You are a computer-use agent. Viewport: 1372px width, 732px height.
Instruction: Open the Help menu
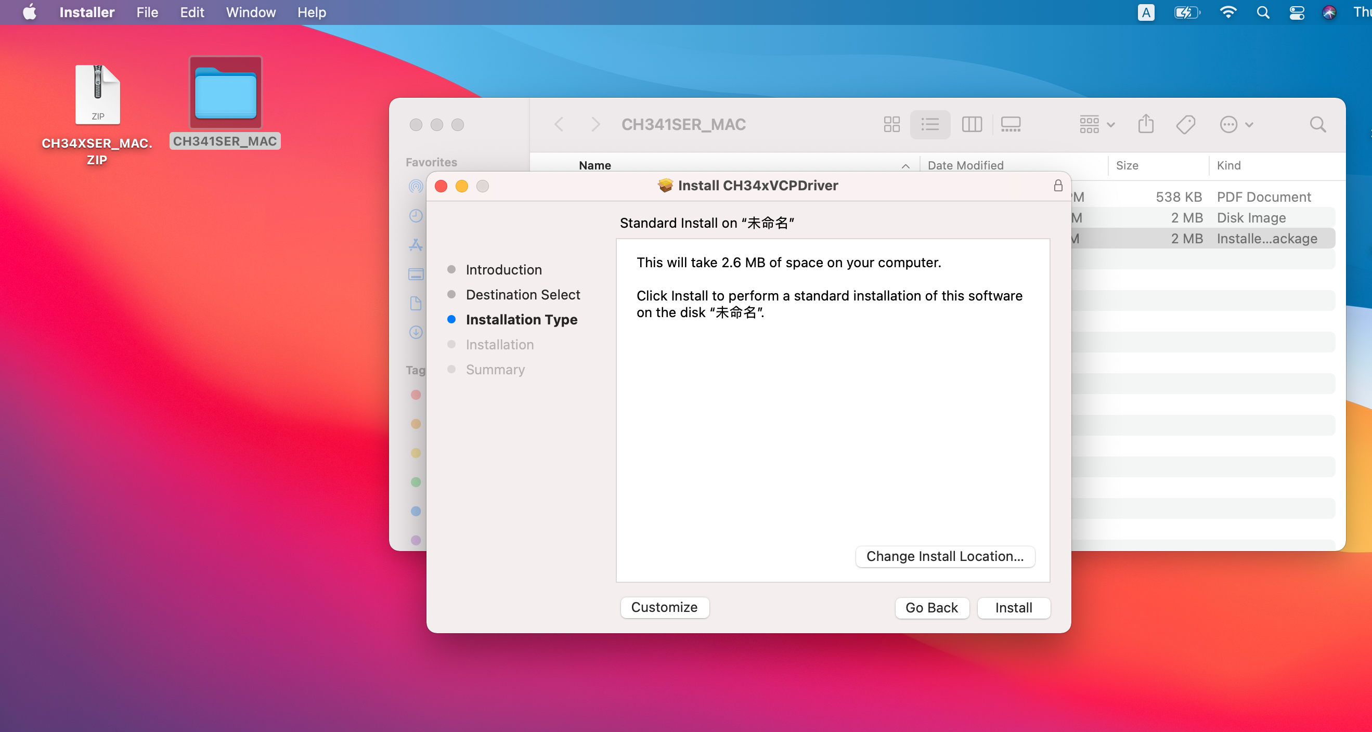[312, 12]
